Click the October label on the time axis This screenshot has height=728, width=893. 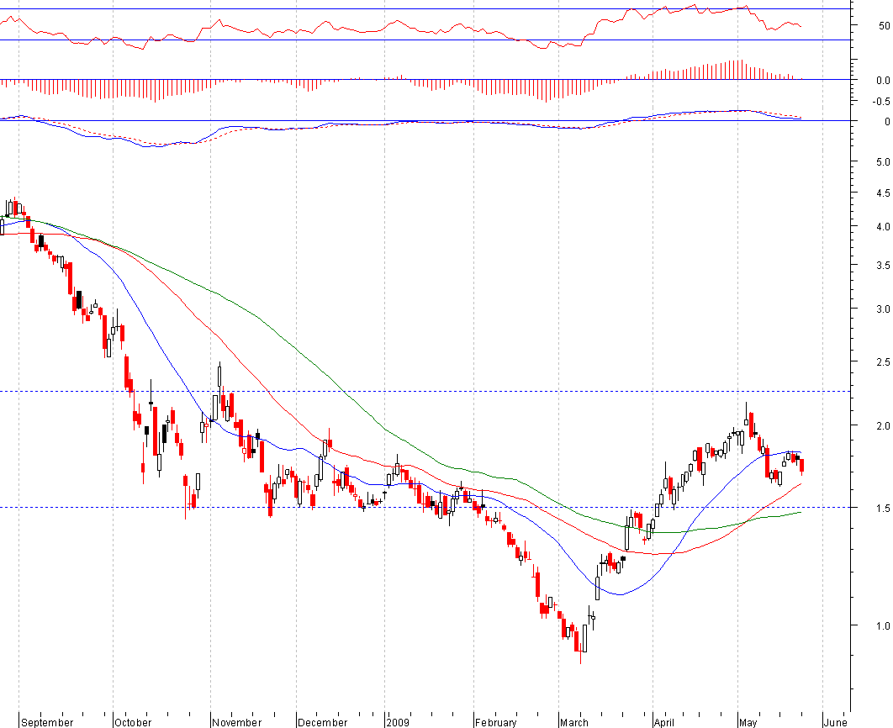tap(133, 722)
